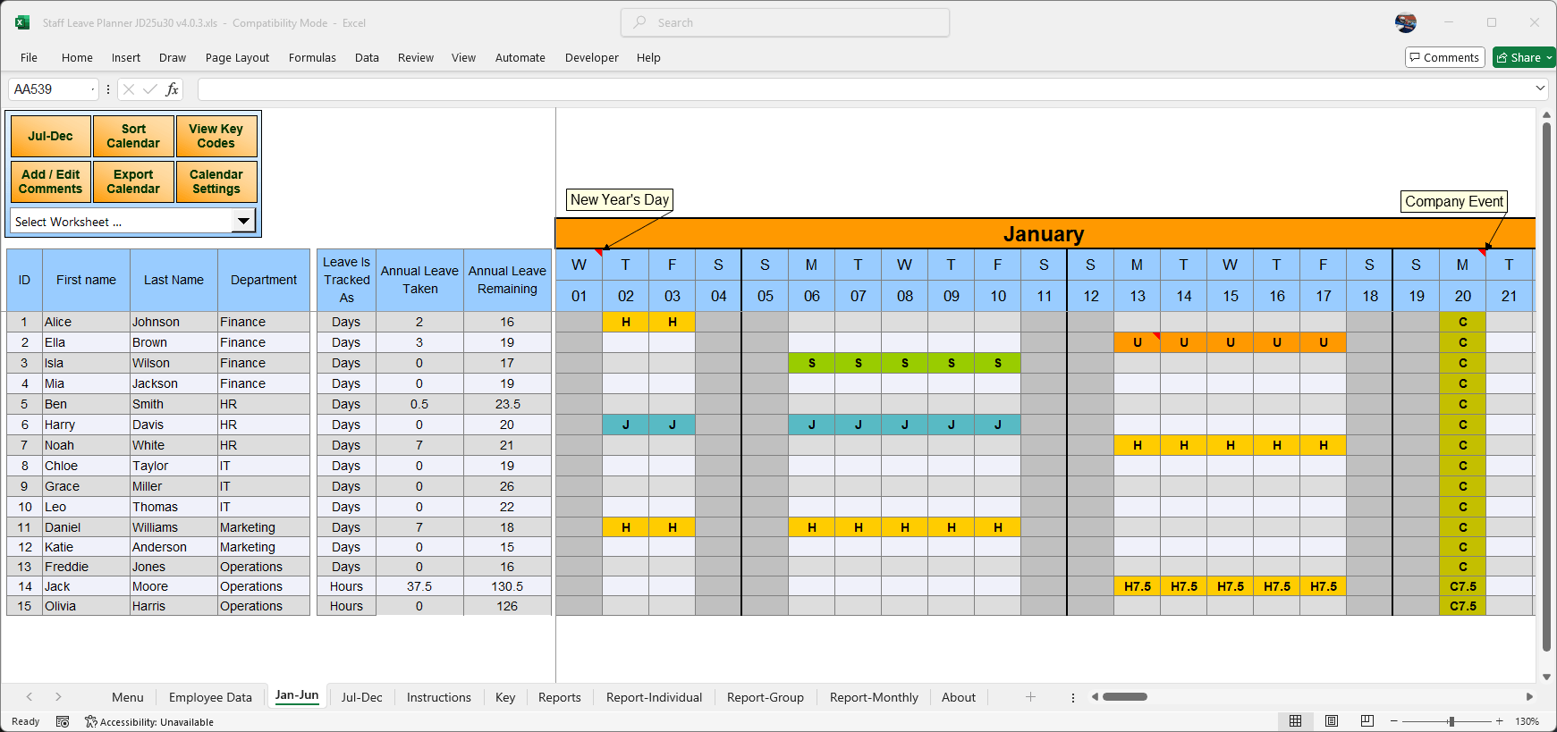Click the Jul-Dec orange button

pyautogui.click(x=51, y=136)
